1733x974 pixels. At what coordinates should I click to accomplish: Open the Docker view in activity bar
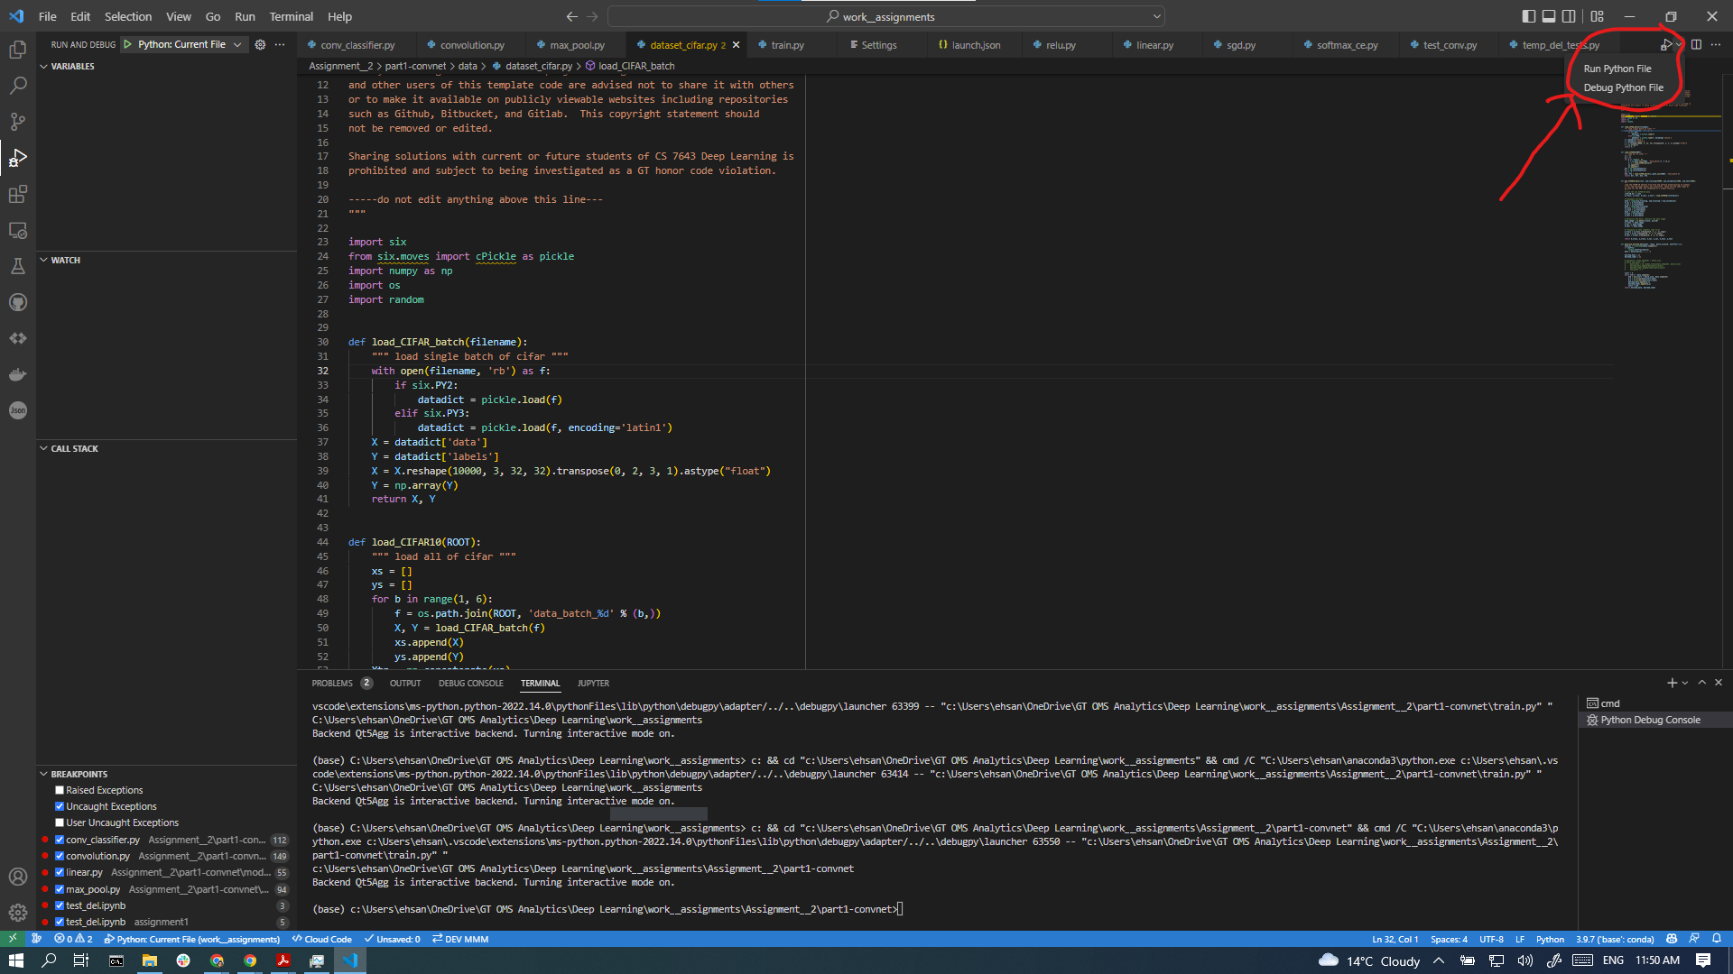tap(18, 374)
